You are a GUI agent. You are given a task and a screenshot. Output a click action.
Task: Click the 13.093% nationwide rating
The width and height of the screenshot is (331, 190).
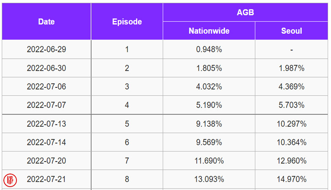coord(209,179)
